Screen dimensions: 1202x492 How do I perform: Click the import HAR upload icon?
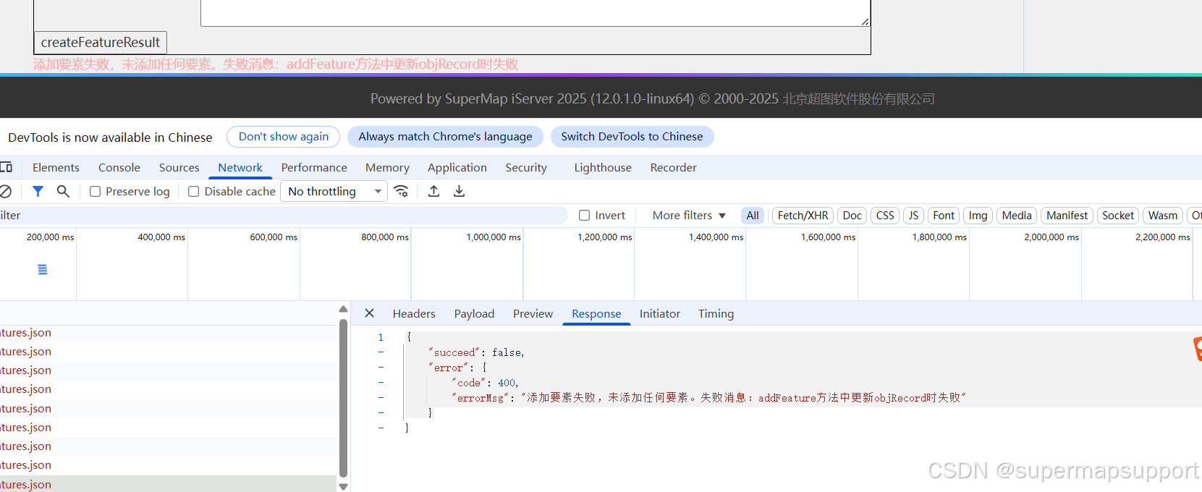click(x=433, y=191)
